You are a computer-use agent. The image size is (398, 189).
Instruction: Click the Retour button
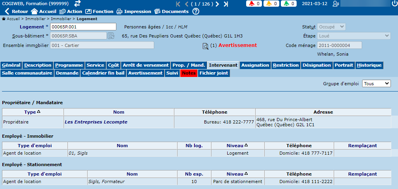coord(16,11)
